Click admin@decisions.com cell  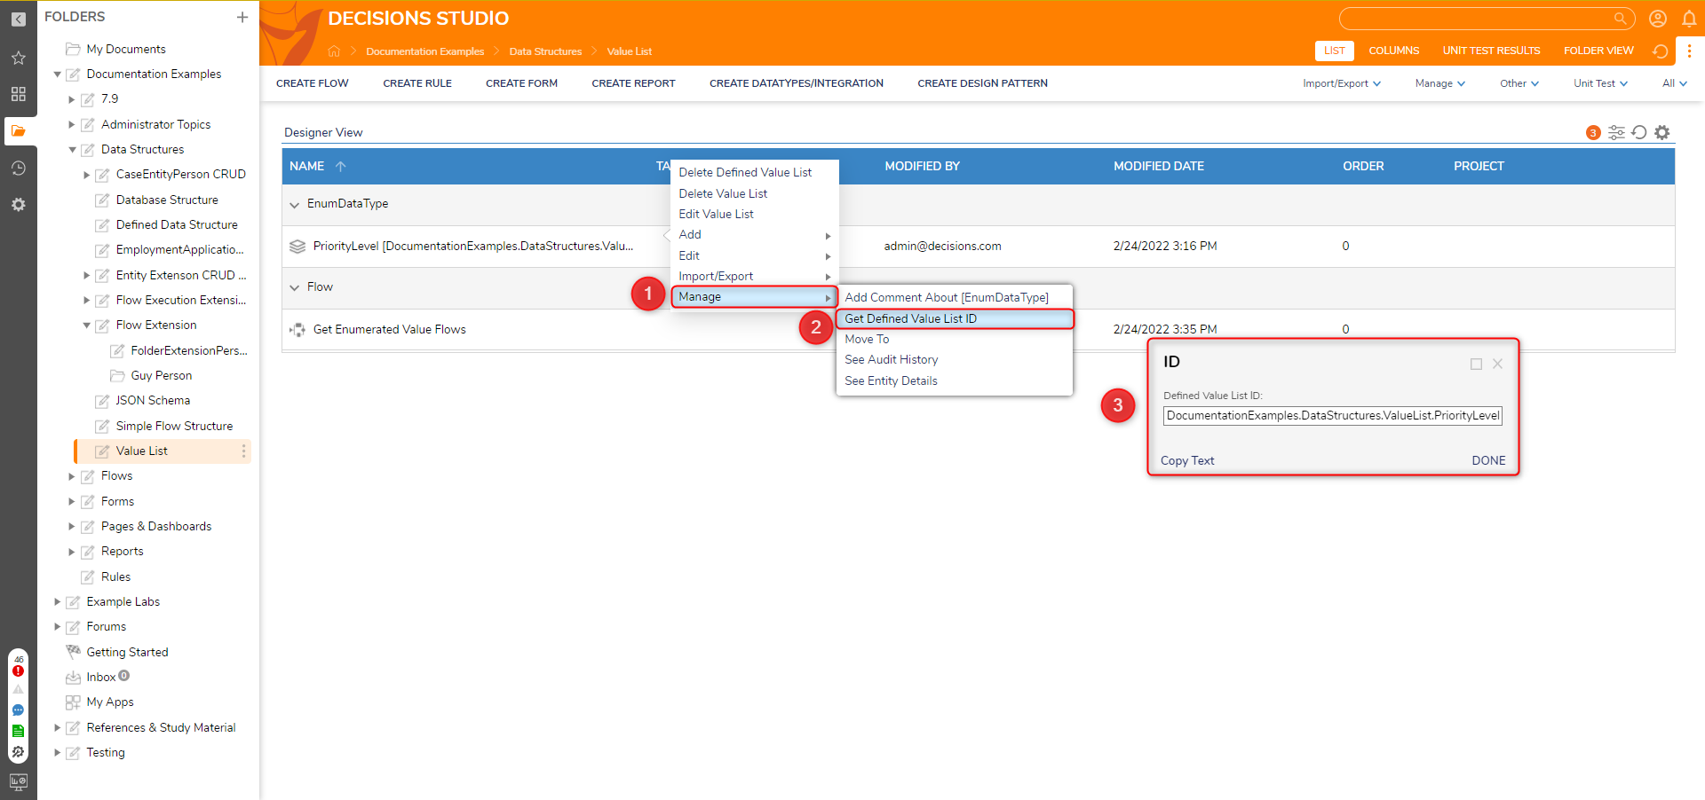coord(942,247)
